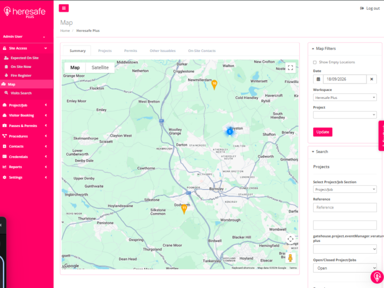Collapse the Search panel
Screen dimensions: 384x288
tap(319, 151)
